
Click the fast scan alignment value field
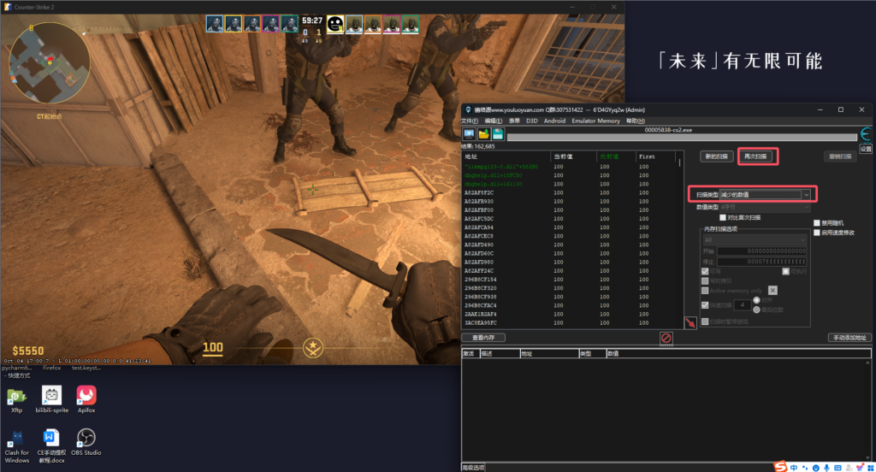pyautogui.click(x=743, y=305)
